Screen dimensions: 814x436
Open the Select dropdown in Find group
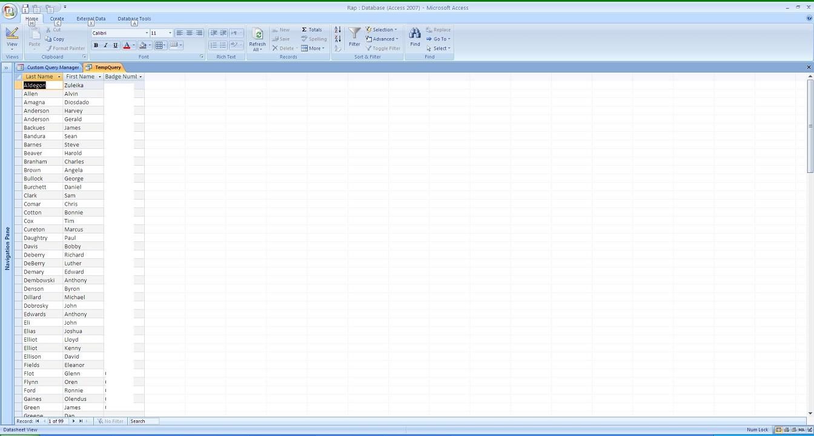click(x=438, y=48)
